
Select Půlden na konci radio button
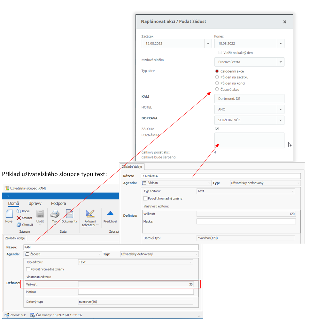[217, 83]
